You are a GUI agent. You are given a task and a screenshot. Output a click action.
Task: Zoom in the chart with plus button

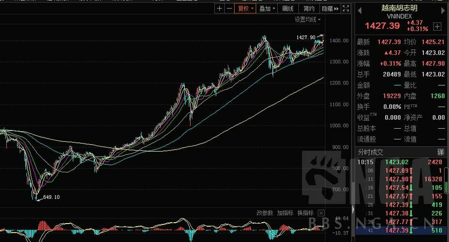219,9
